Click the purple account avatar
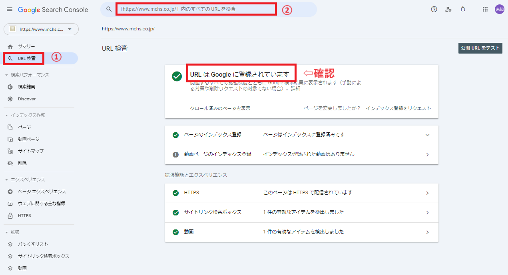This screenshot has width=508, height=275. point(499,9)
